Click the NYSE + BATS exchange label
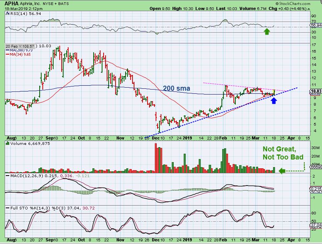The image size is (322, 244). [56, 4]
